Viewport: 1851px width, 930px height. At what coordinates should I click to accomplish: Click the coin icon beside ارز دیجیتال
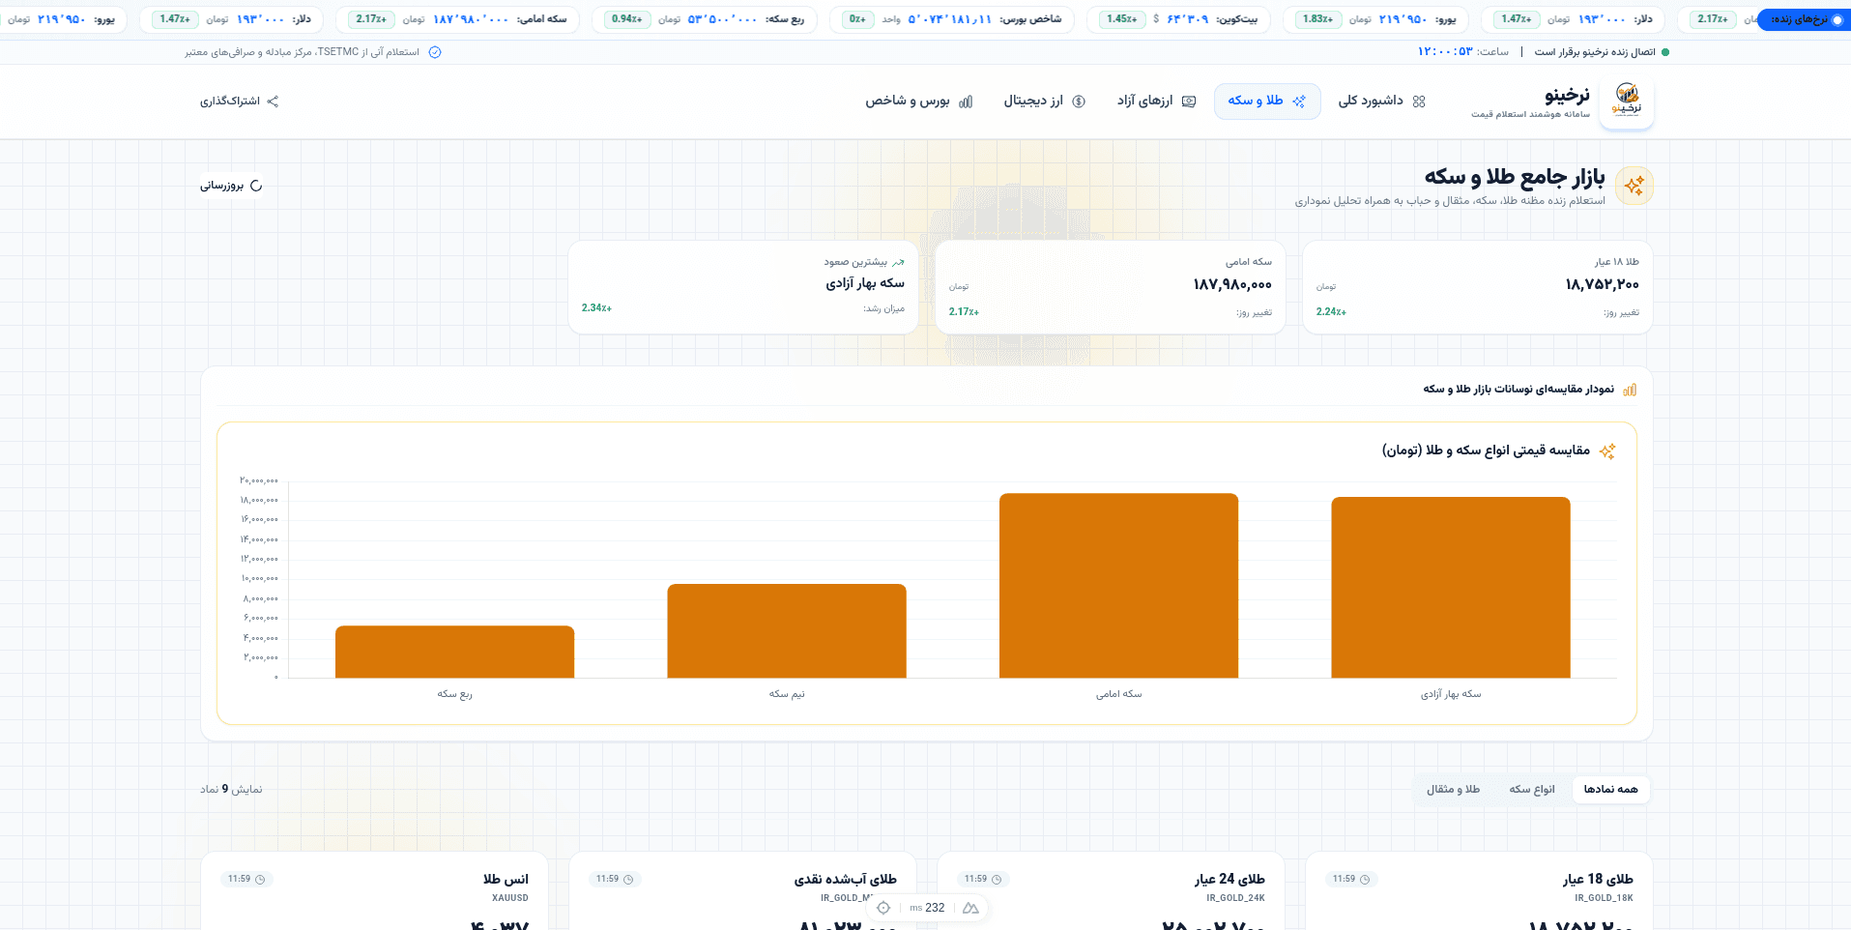pos(1079,102)
